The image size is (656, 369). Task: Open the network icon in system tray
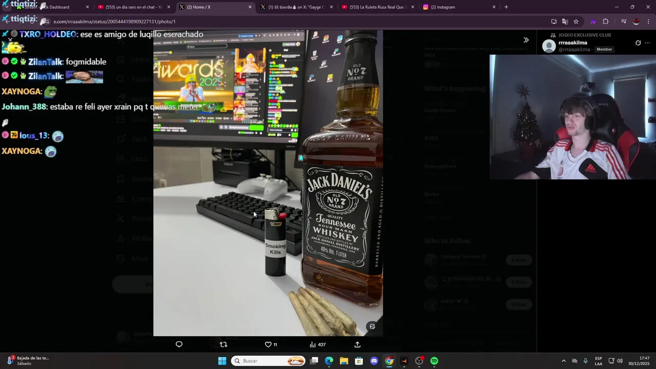611,361
